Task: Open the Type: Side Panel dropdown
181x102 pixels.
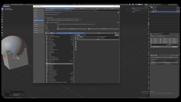Action: point(108,37)
